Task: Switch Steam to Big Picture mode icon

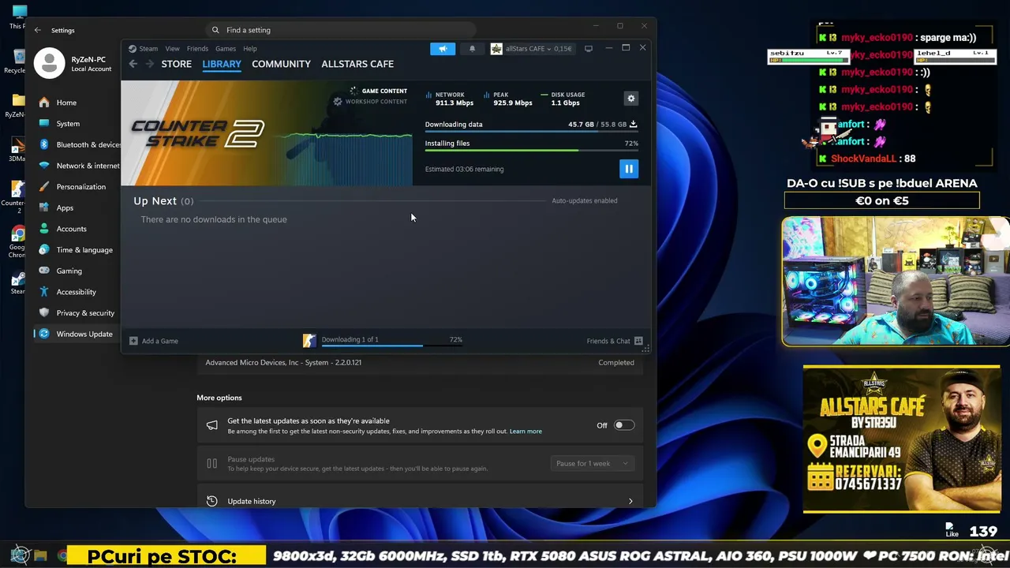Action: click(588, 49)
